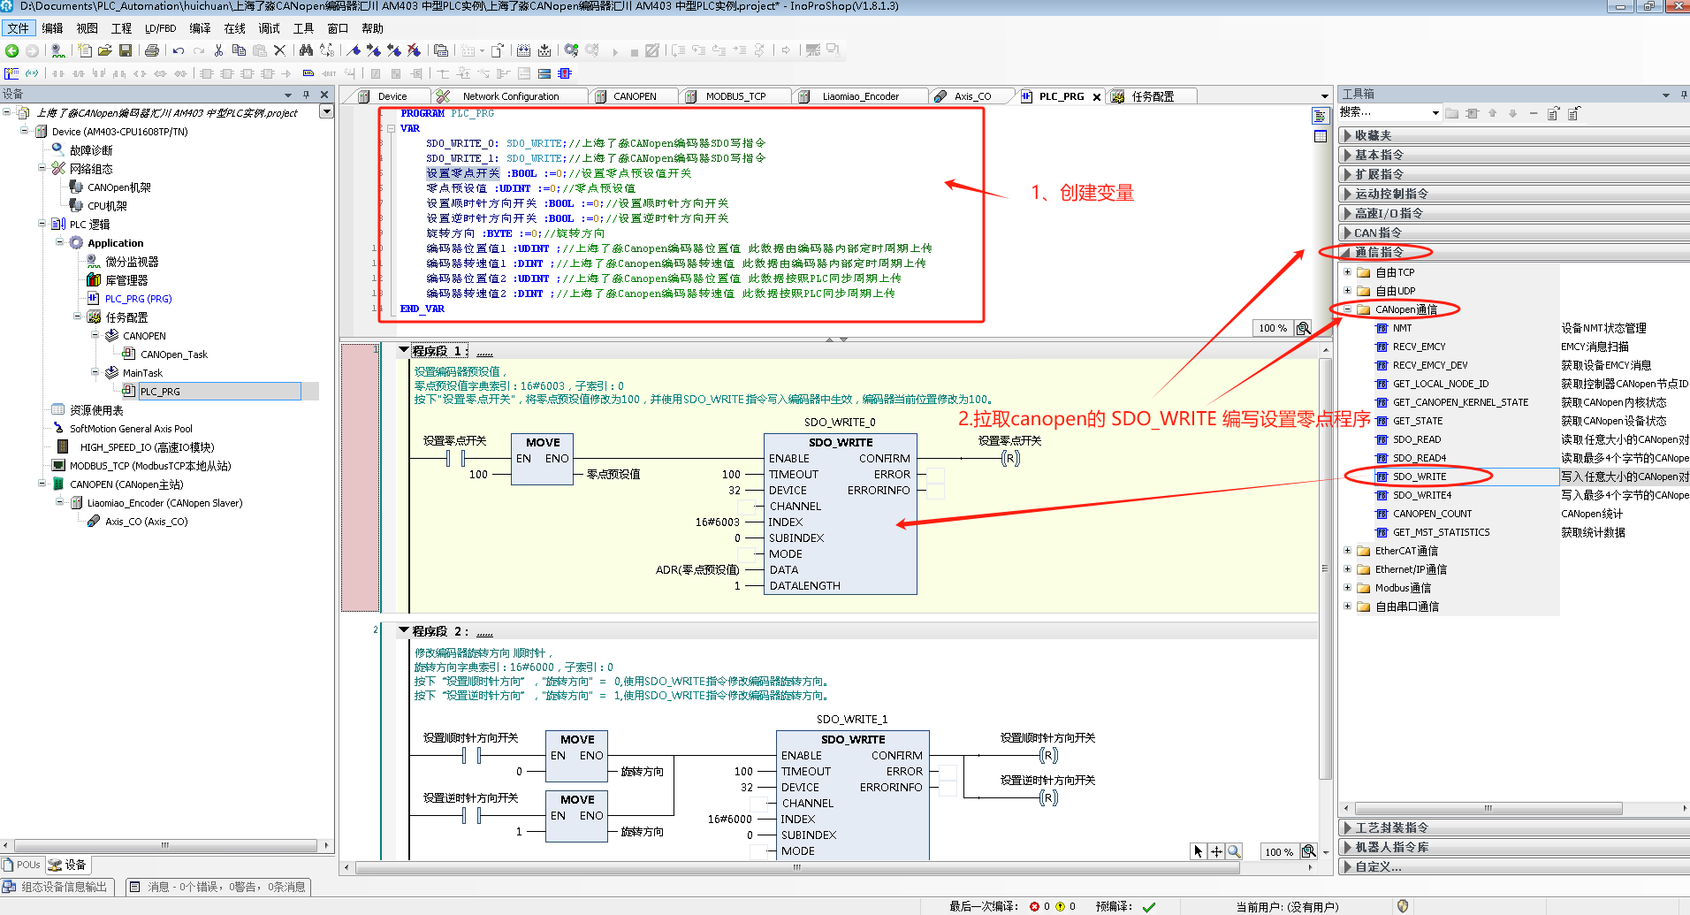Toggle the 设置顺时针方向开关 contact
This screenshot has width=1690, height=915.
coord(471,755)
